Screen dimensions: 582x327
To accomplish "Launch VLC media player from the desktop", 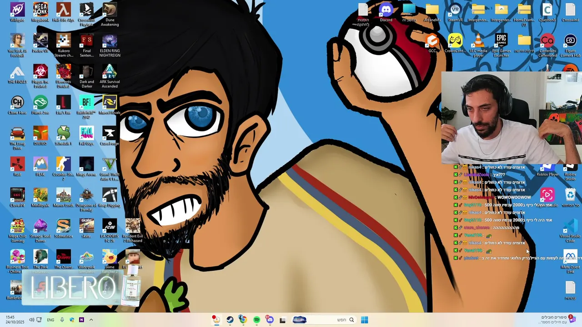I will click(x=478, y=45).
